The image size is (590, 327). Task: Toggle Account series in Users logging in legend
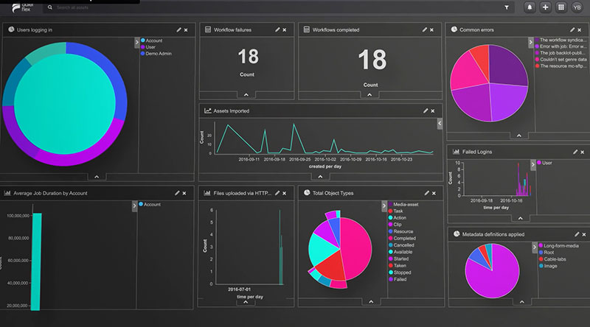pos(152,41)
